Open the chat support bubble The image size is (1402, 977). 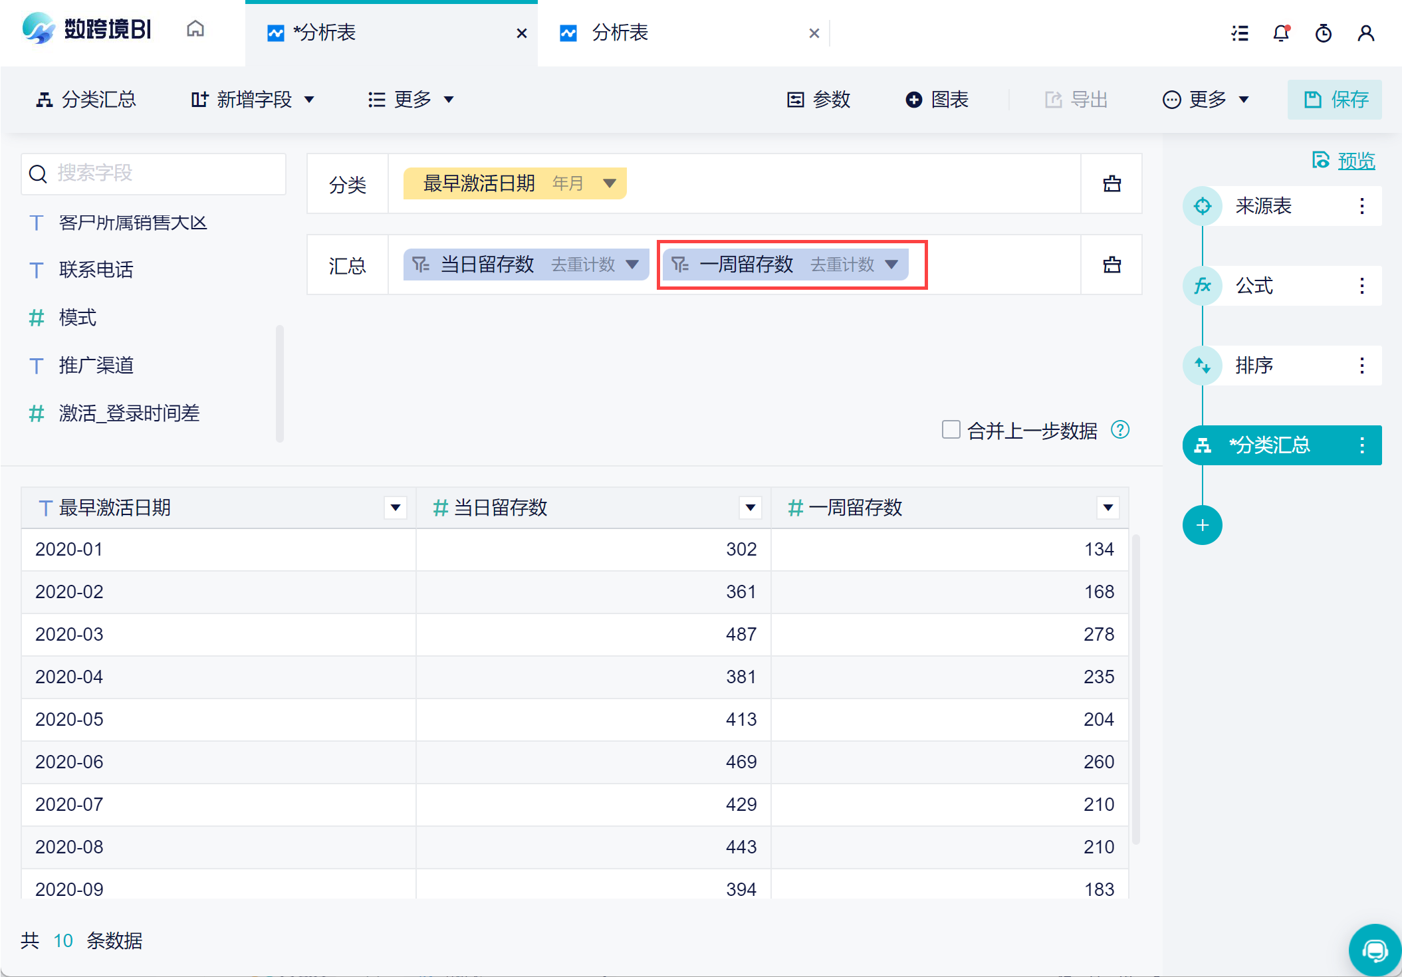tap(1375, 950)
